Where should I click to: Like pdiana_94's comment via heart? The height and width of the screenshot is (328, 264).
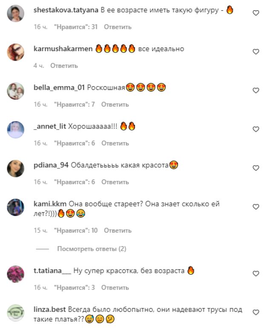pyautogui.click(x=256, y=168)
